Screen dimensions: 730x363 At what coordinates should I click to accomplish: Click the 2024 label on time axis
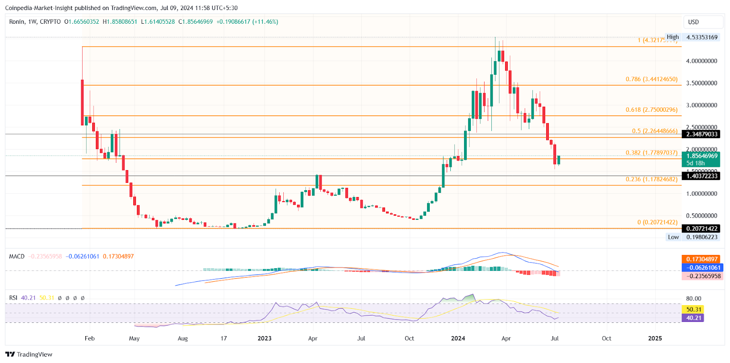[458, 338]
